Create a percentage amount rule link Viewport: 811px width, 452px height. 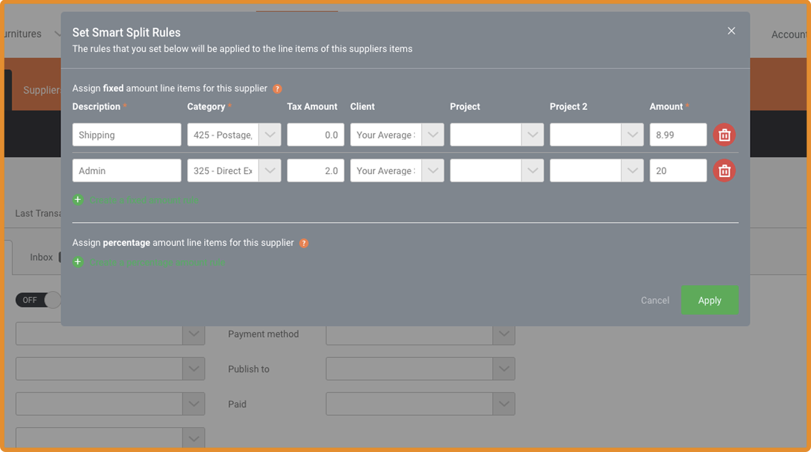click(157, 263)
